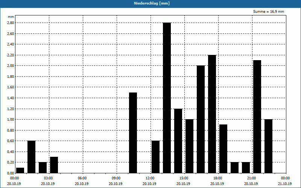Select the 0,40 y-axis value
Image resolution: width=301 pixels, height=188 pixels.
[x=11, y=152]
